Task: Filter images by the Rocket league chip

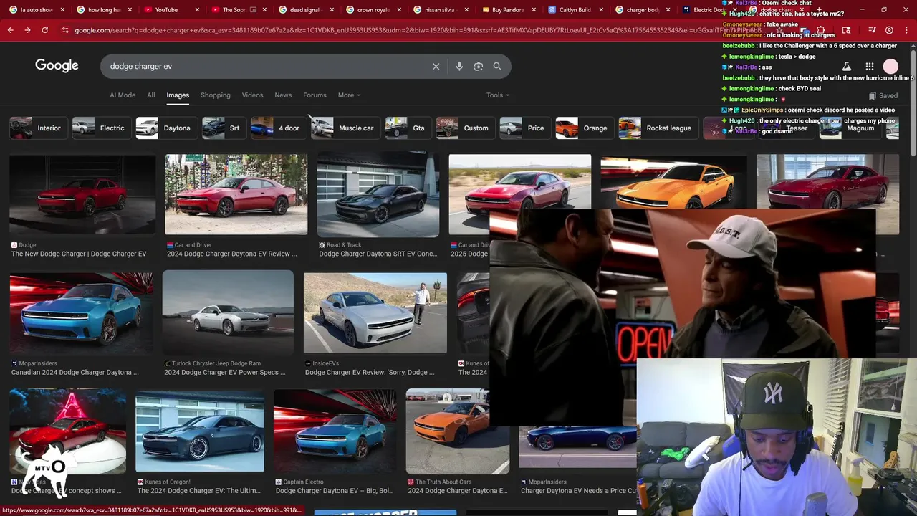Action: pos(658,128)
